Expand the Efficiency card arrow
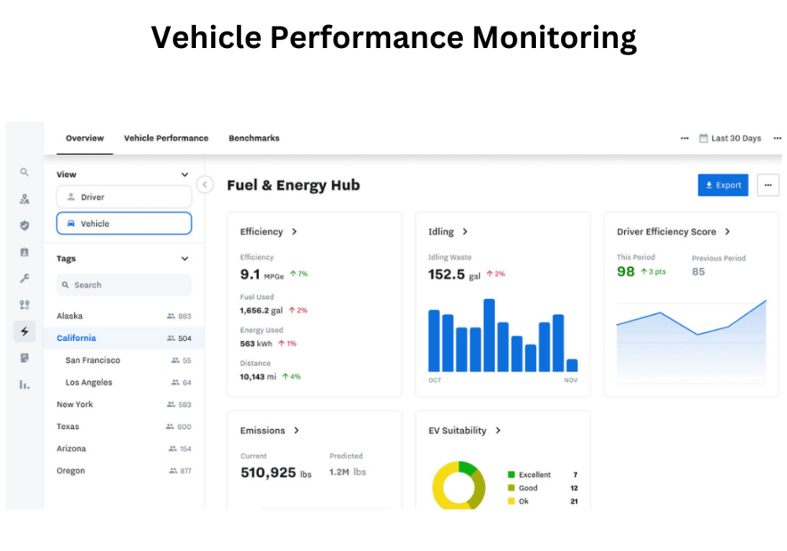787x551 pixels. (294, 232)
